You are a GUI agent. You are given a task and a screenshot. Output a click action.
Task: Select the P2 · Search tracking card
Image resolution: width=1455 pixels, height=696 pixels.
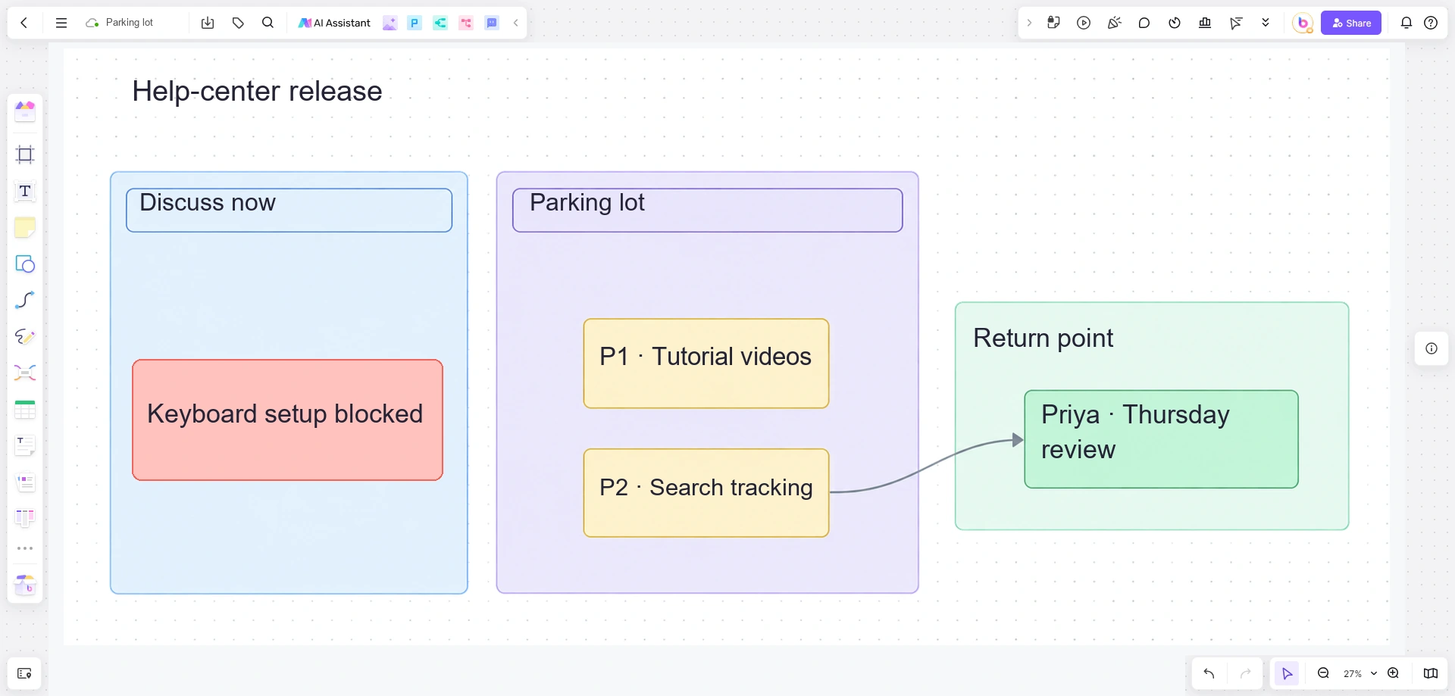[706, 493]
